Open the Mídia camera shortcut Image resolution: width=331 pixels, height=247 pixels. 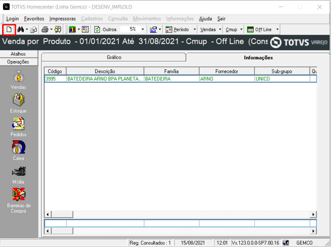(x=18, y=175)
